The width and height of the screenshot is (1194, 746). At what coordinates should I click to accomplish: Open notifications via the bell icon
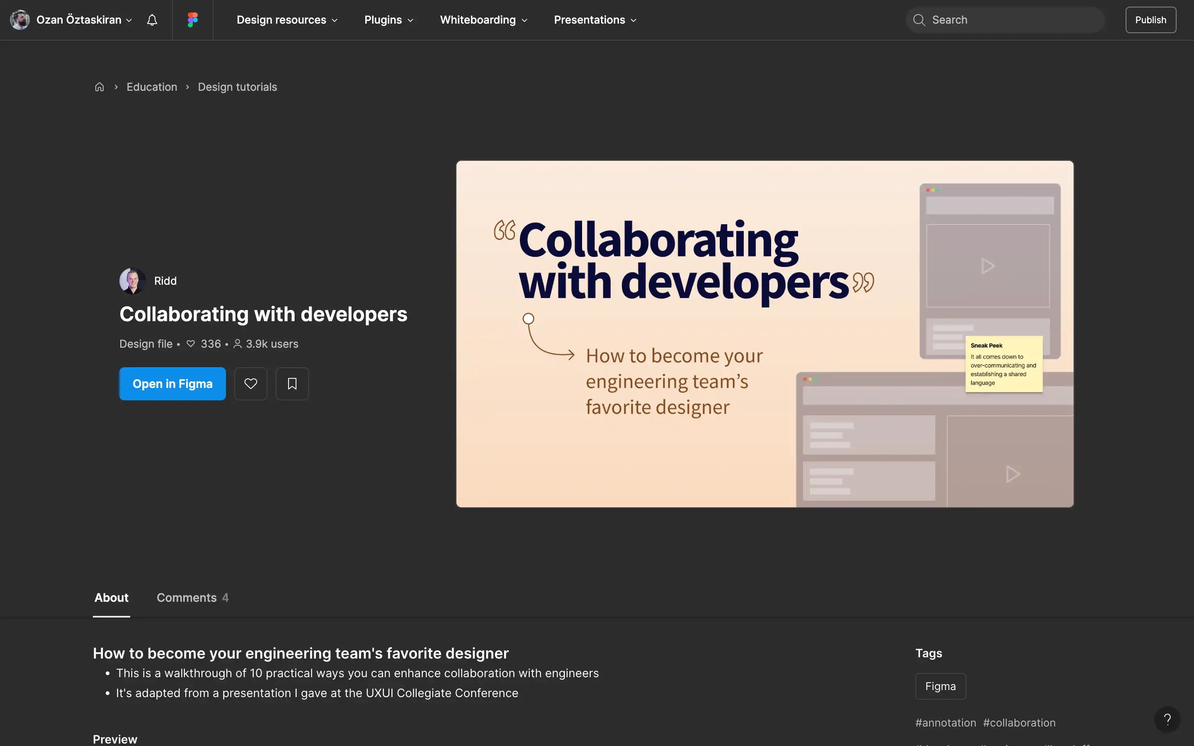coord(151,20)
